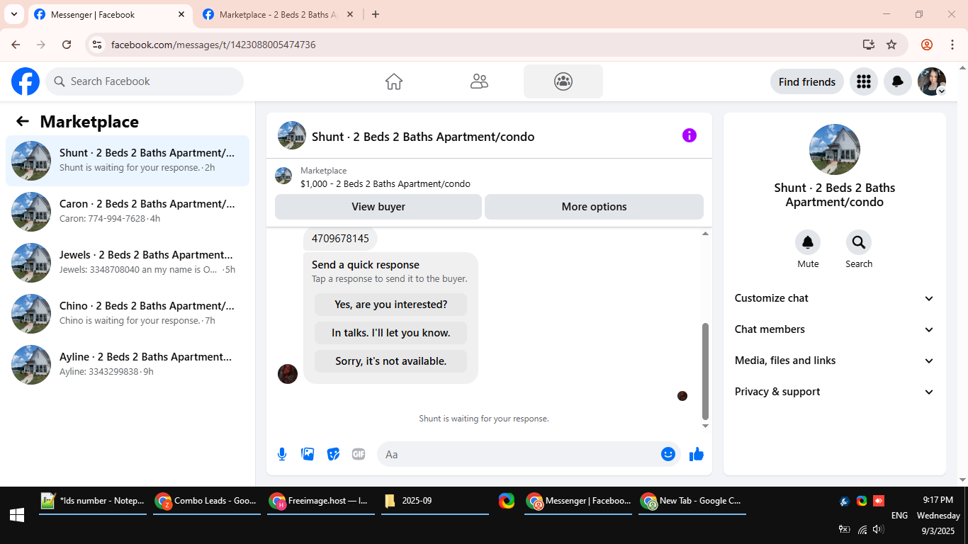The width and height of the screenshot is (968, 544).
Task: Send a thumbs-up like
Action: [x=697, y=454]
